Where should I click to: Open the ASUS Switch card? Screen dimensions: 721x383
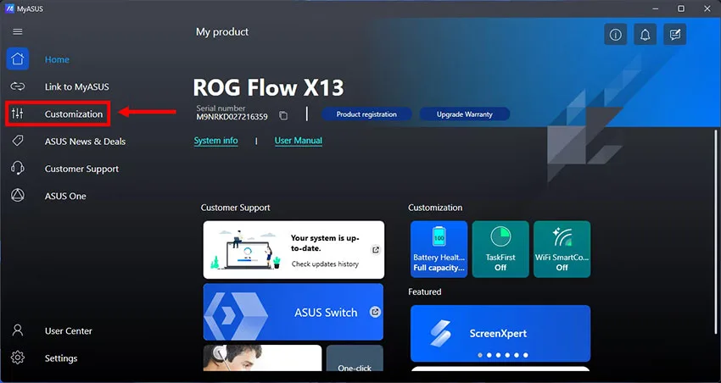[x=293, y=312]
